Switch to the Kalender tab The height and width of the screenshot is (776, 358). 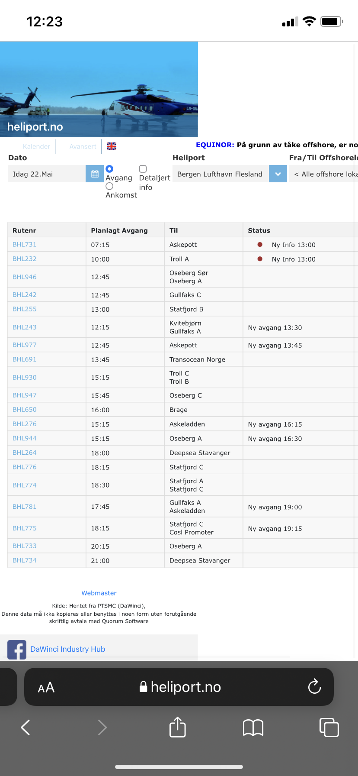pyautogui.click(x=36, y=146)
